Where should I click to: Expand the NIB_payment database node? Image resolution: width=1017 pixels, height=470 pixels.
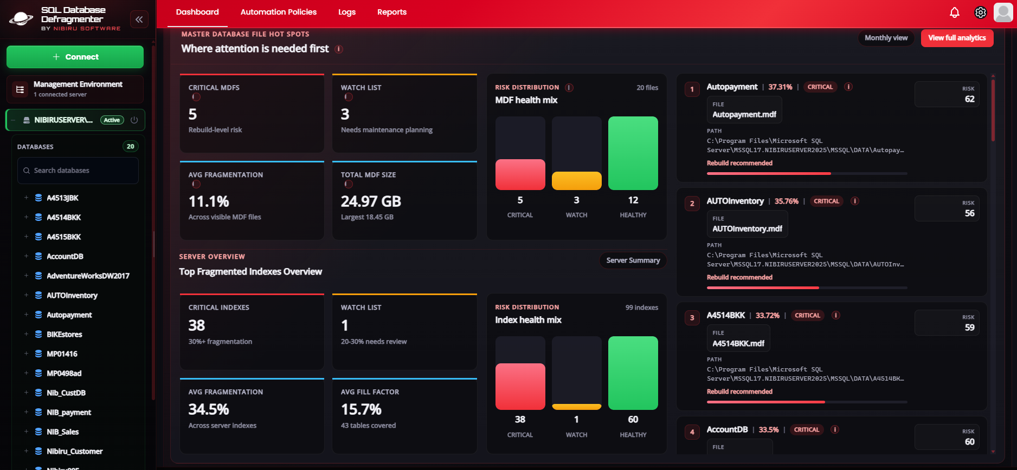26,412
